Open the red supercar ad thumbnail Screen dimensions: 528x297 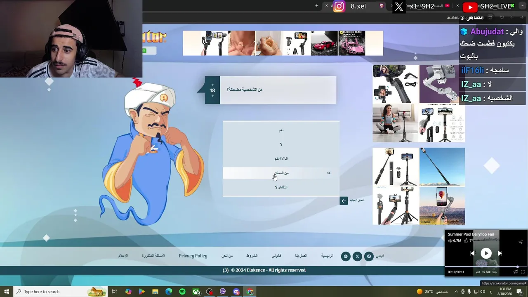click(x=324, y=43)
